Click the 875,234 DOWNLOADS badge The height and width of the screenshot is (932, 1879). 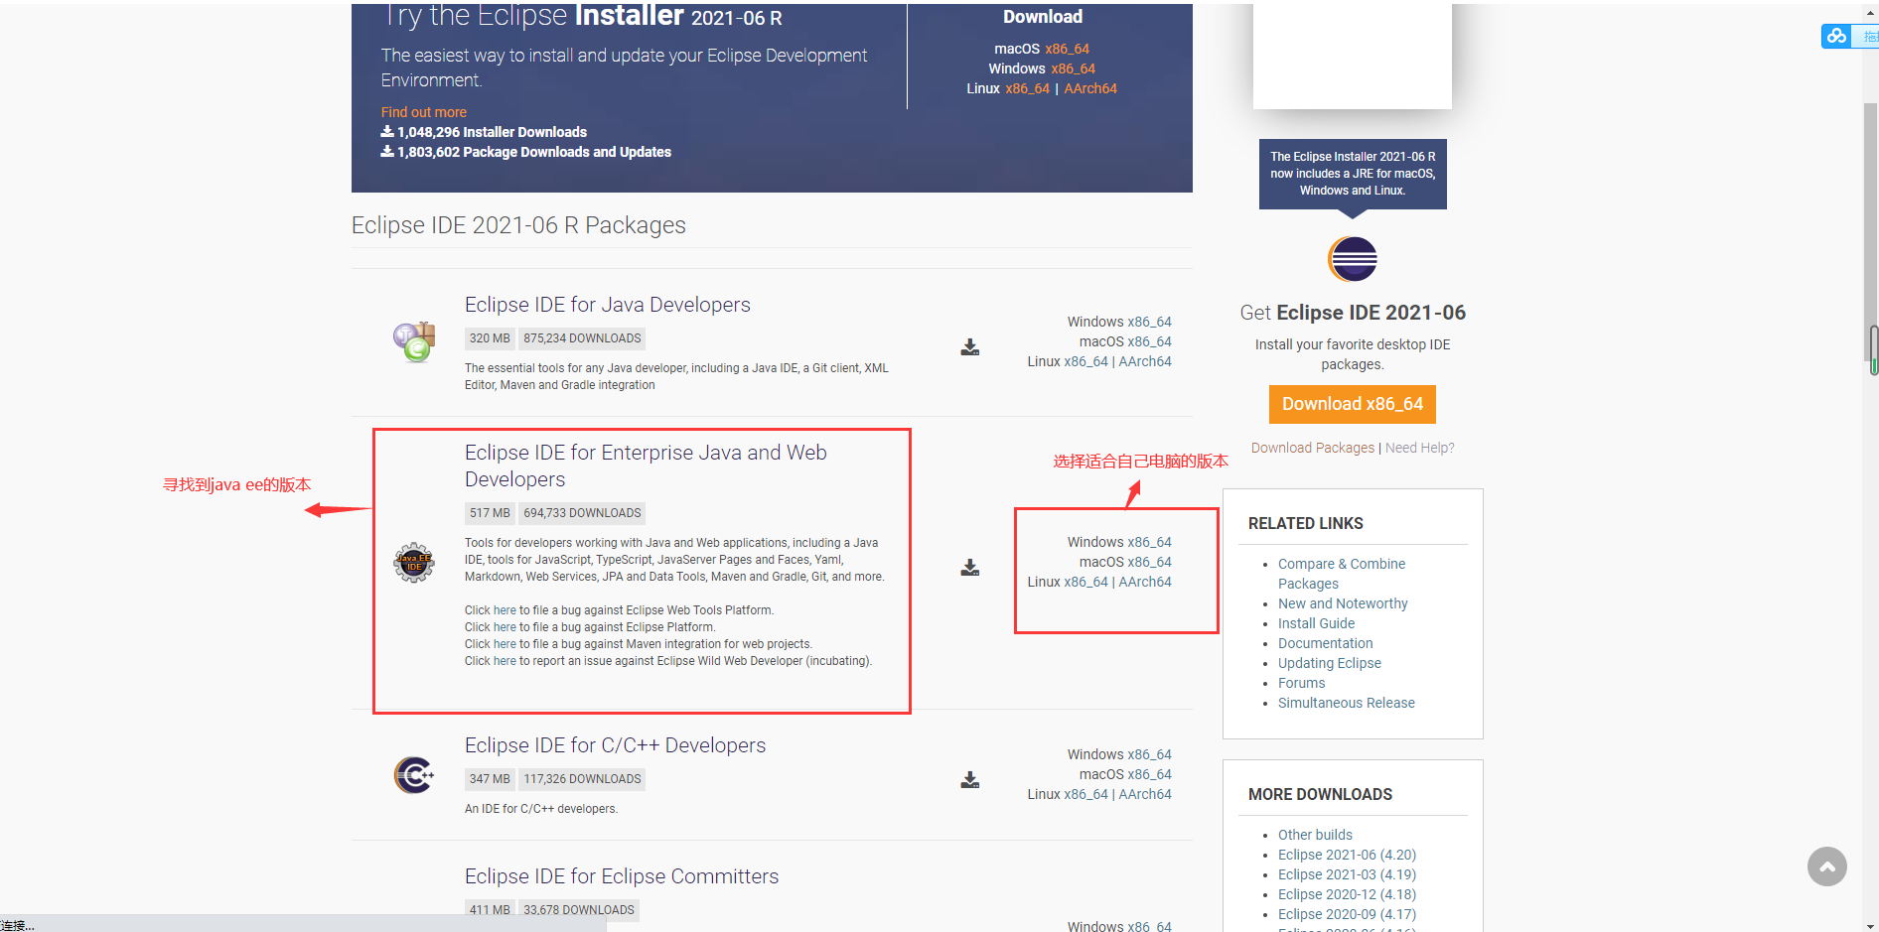click(x=582, y=338)
